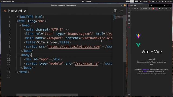Open the Brave Shields icon
173x97 pixels.
[x=153, y=9]
